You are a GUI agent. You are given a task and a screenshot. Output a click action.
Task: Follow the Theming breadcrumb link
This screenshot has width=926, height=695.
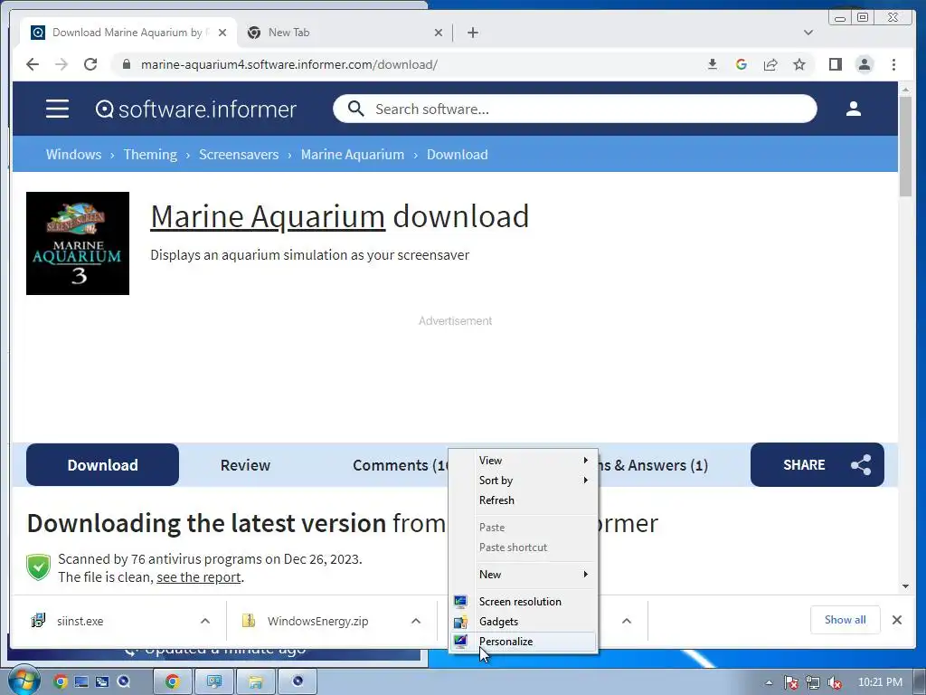click(150, 154)
